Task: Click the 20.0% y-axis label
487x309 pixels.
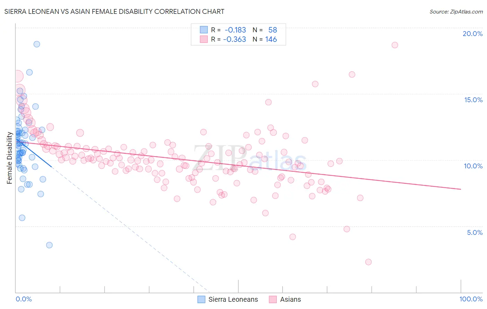Action: [472, 34]
